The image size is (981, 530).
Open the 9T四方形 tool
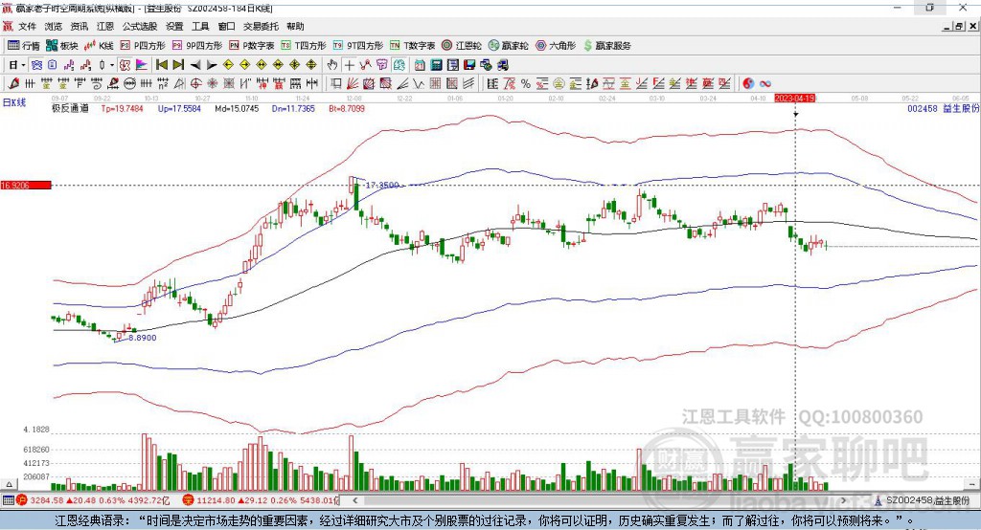click(x=358, y=46)
